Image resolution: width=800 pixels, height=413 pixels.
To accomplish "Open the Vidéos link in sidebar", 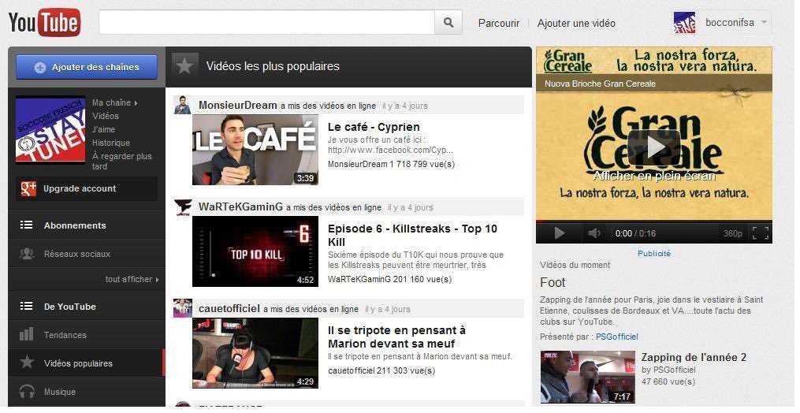I will [x=105, y=116].
